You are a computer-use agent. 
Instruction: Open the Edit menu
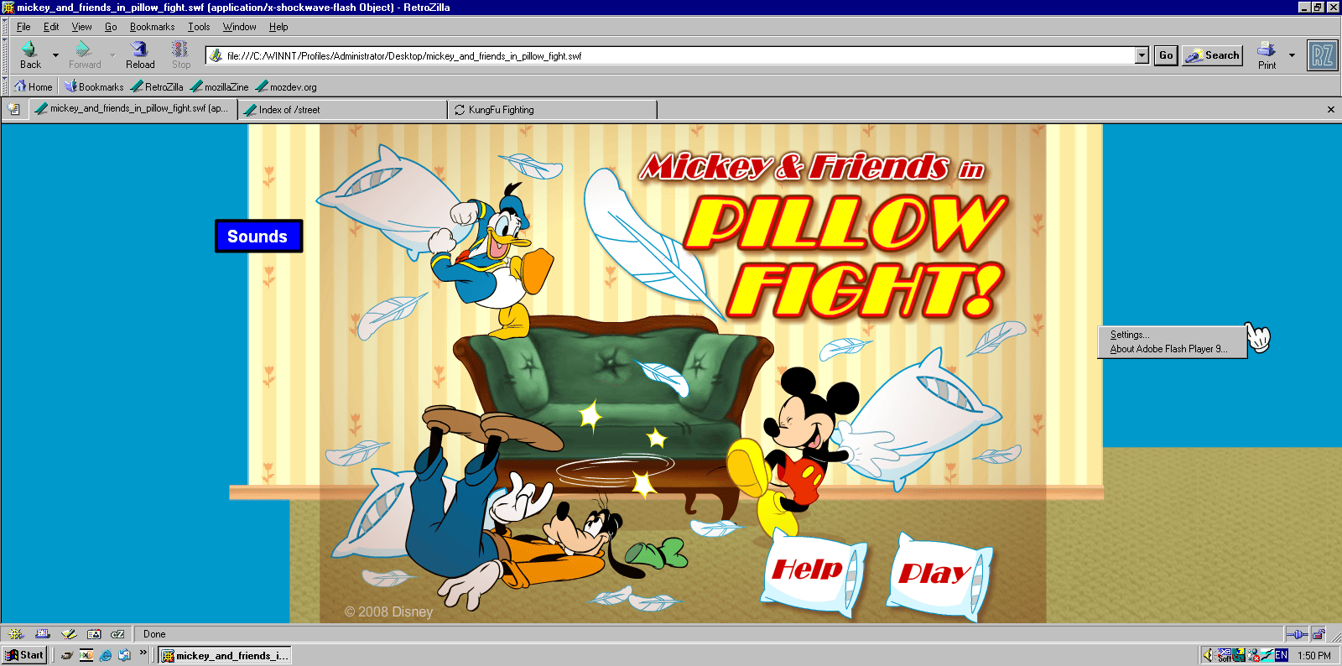[51, 27]
